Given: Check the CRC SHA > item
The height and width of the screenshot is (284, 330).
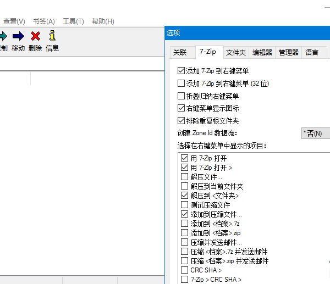Looking at the screenshot, I should [x=184, y=270].
